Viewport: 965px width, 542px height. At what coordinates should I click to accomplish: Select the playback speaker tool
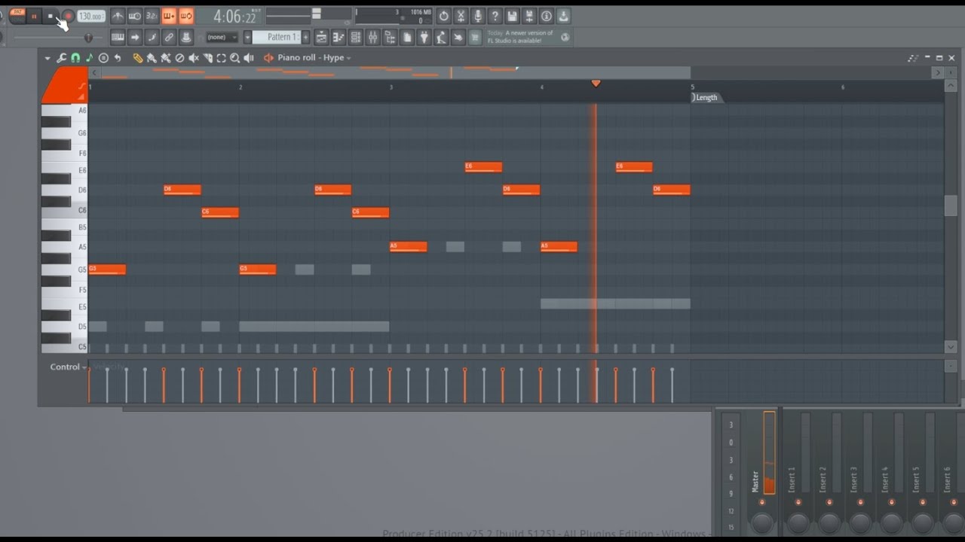point(249,58)
